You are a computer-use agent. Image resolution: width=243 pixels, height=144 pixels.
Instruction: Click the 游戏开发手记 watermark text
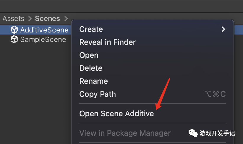[x=217, y=133]
